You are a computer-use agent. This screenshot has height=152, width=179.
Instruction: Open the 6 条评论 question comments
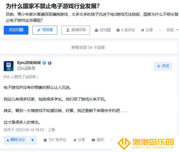click(126, 30)
